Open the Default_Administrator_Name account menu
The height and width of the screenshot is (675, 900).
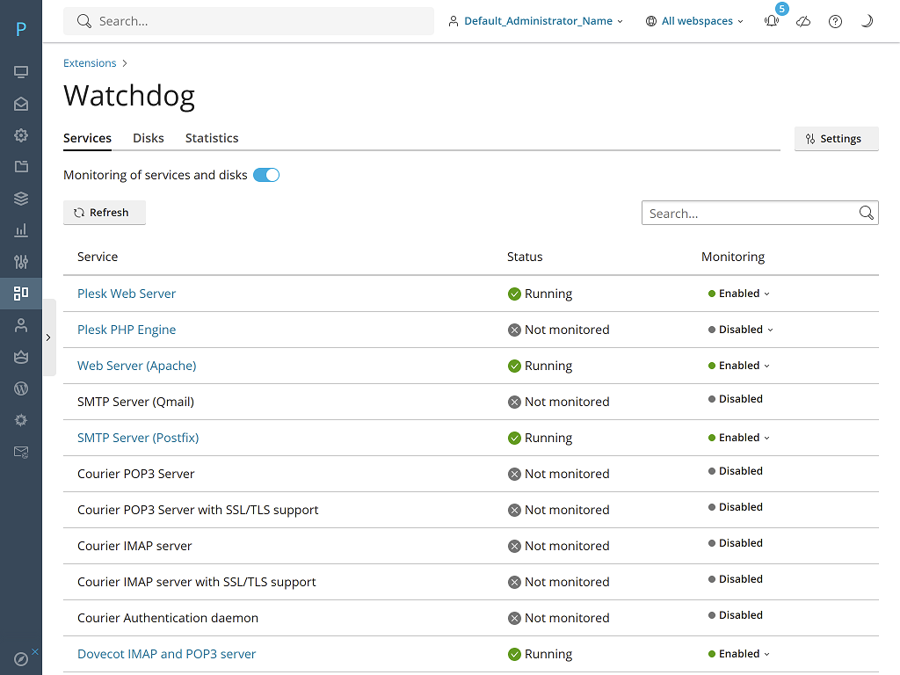click(535, 21)
